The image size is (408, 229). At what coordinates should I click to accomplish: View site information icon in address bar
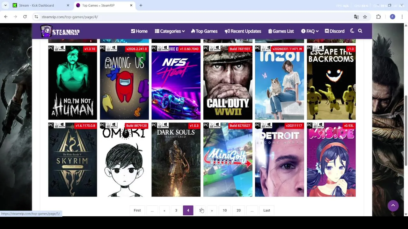(36, 17)
